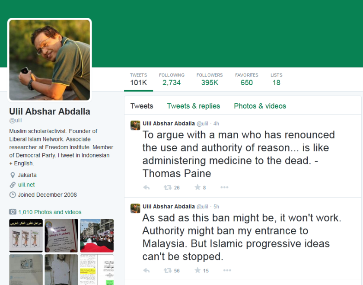
Task: Reply to the Thomas Paine quote tweet
Action: click(x=146, y=187)
